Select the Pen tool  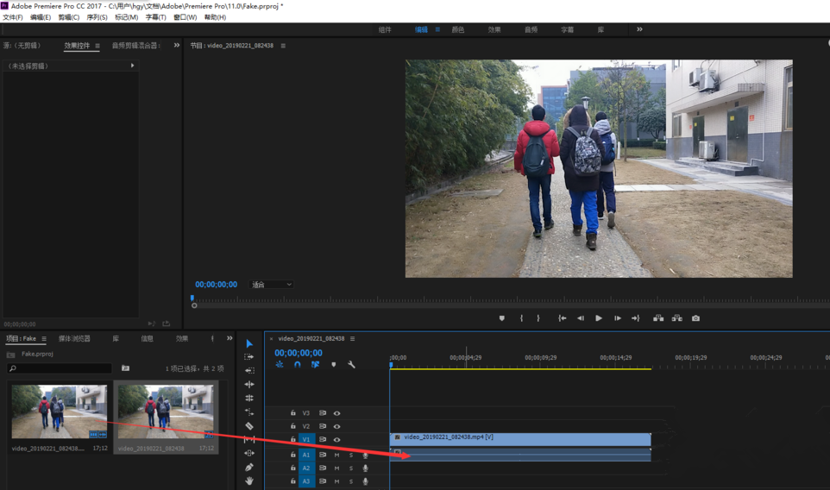pyautogui.click(x=249, y=468)
